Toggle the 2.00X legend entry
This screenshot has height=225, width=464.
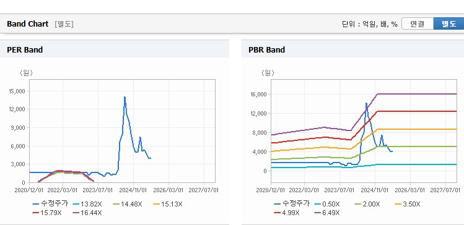tap(367, 204)
